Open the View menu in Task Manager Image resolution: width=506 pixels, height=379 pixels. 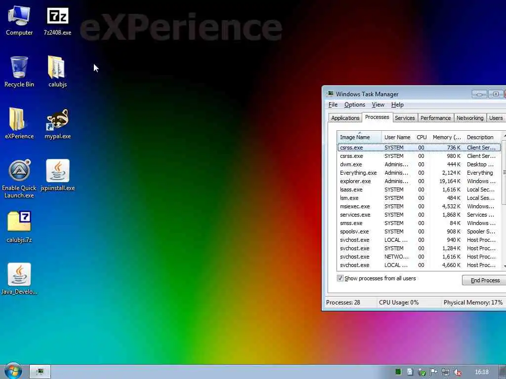point(378,105)
